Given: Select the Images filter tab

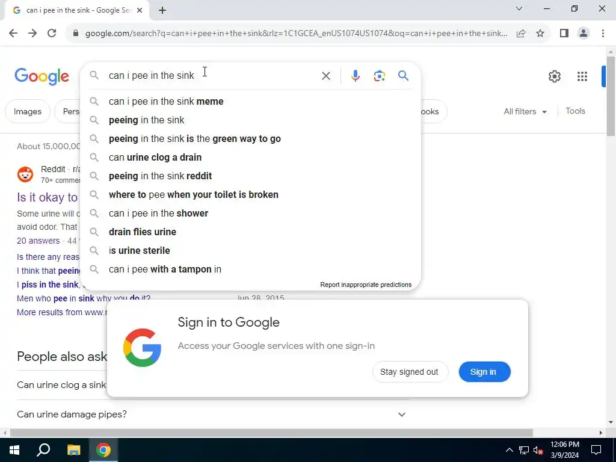Looking at the screenshot, I should [28, 111].
